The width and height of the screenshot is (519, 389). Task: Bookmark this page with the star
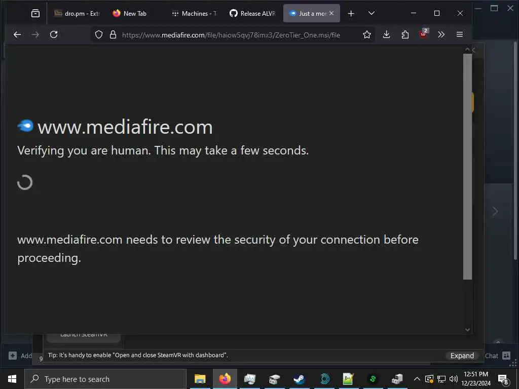[367, 35]
